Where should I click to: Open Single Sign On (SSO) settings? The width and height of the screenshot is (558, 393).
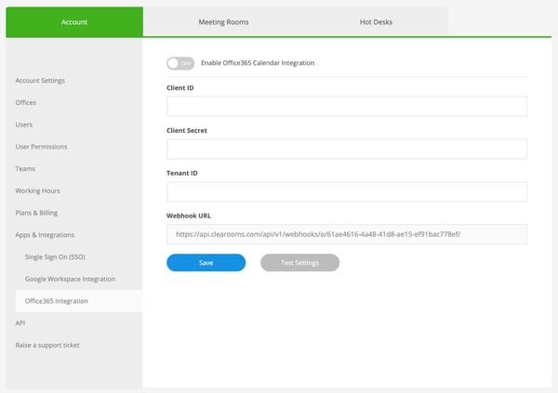61,256
